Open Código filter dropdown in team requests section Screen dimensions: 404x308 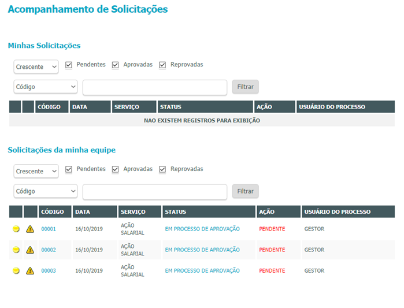(x=46, y=191)
